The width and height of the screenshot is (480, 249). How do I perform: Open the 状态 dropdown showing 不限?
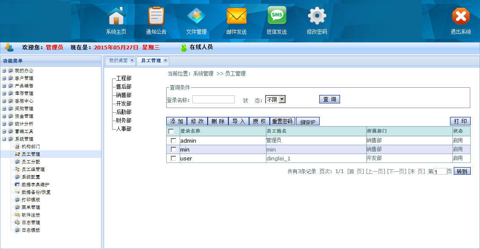(275, 100)
